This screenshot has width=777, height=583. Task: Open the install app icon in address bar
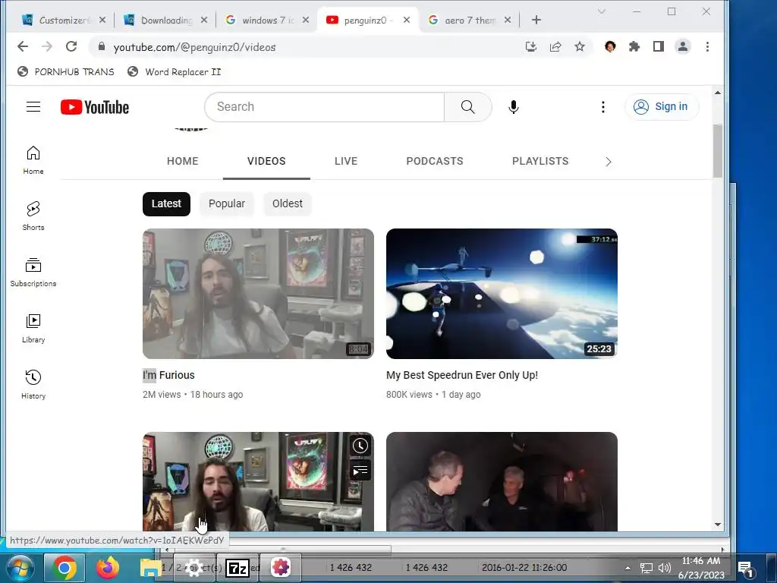[530, 46]
